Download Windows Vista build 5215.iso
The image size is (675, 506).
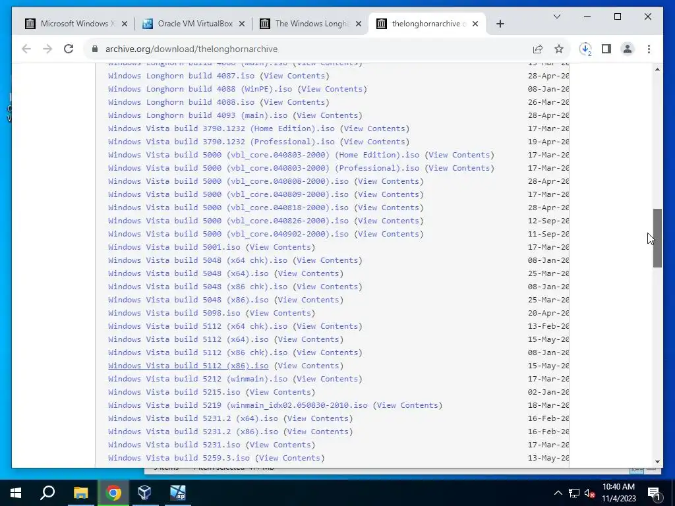coord(174,392)
